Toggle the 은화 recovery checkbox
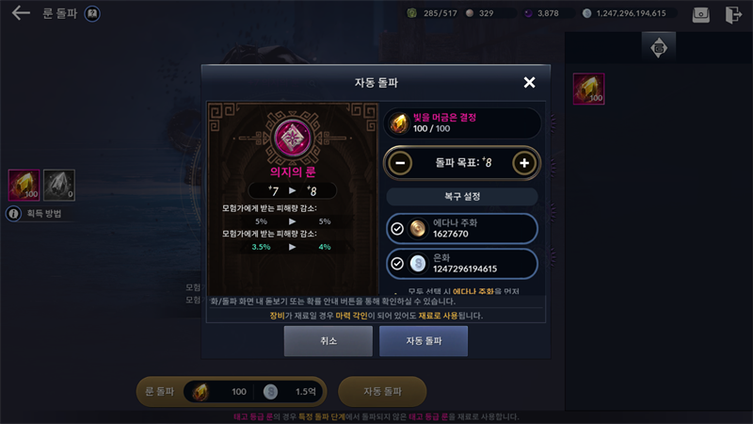This screenshot has width=753, height=424. point(396,264)
